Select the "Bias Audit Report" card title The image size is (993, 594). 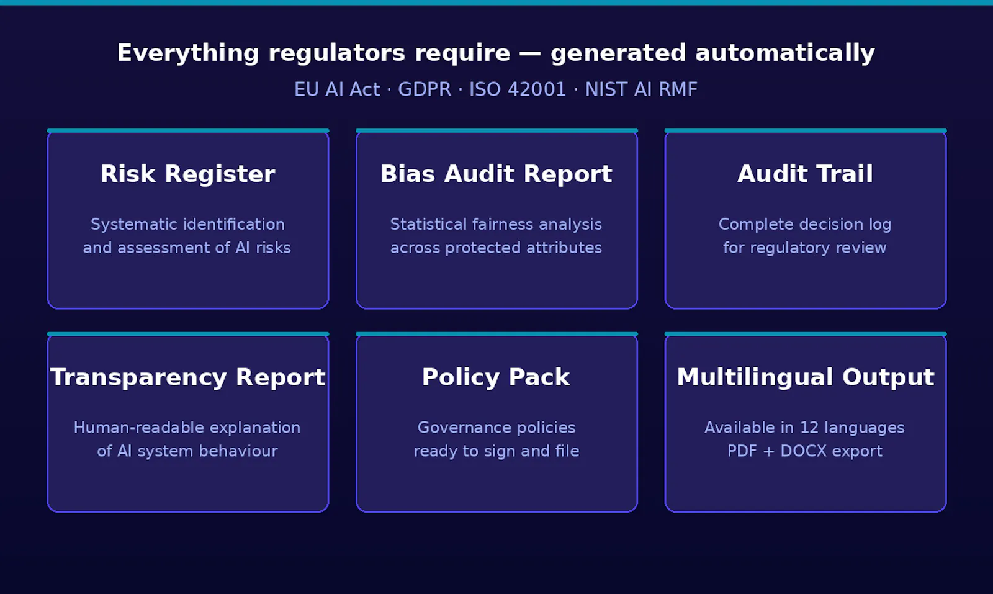tap(496, 174)
